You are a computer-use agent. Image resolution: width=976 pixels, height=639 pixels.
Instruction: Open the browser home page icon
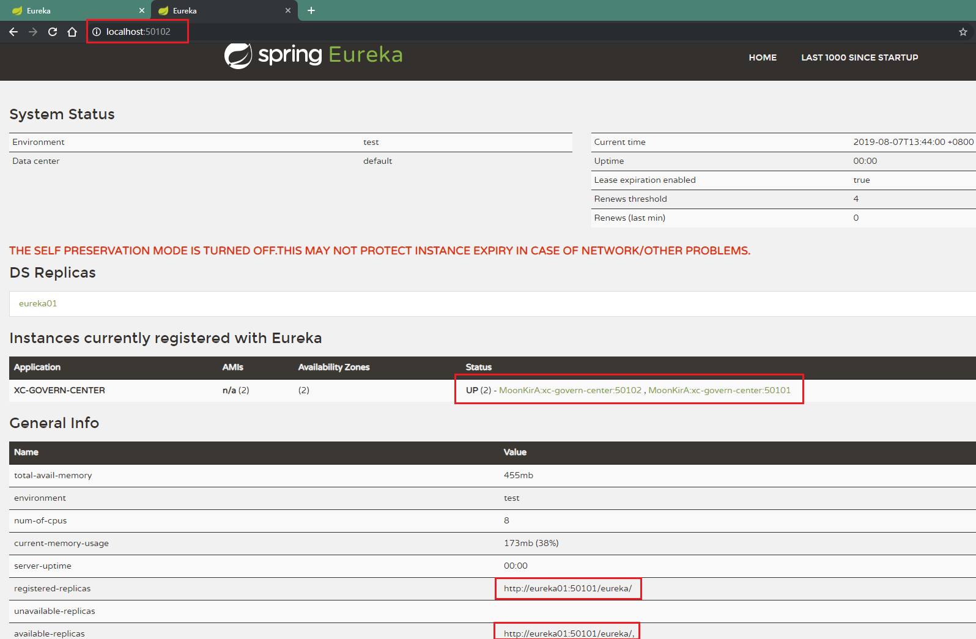[x=72, y=32]
